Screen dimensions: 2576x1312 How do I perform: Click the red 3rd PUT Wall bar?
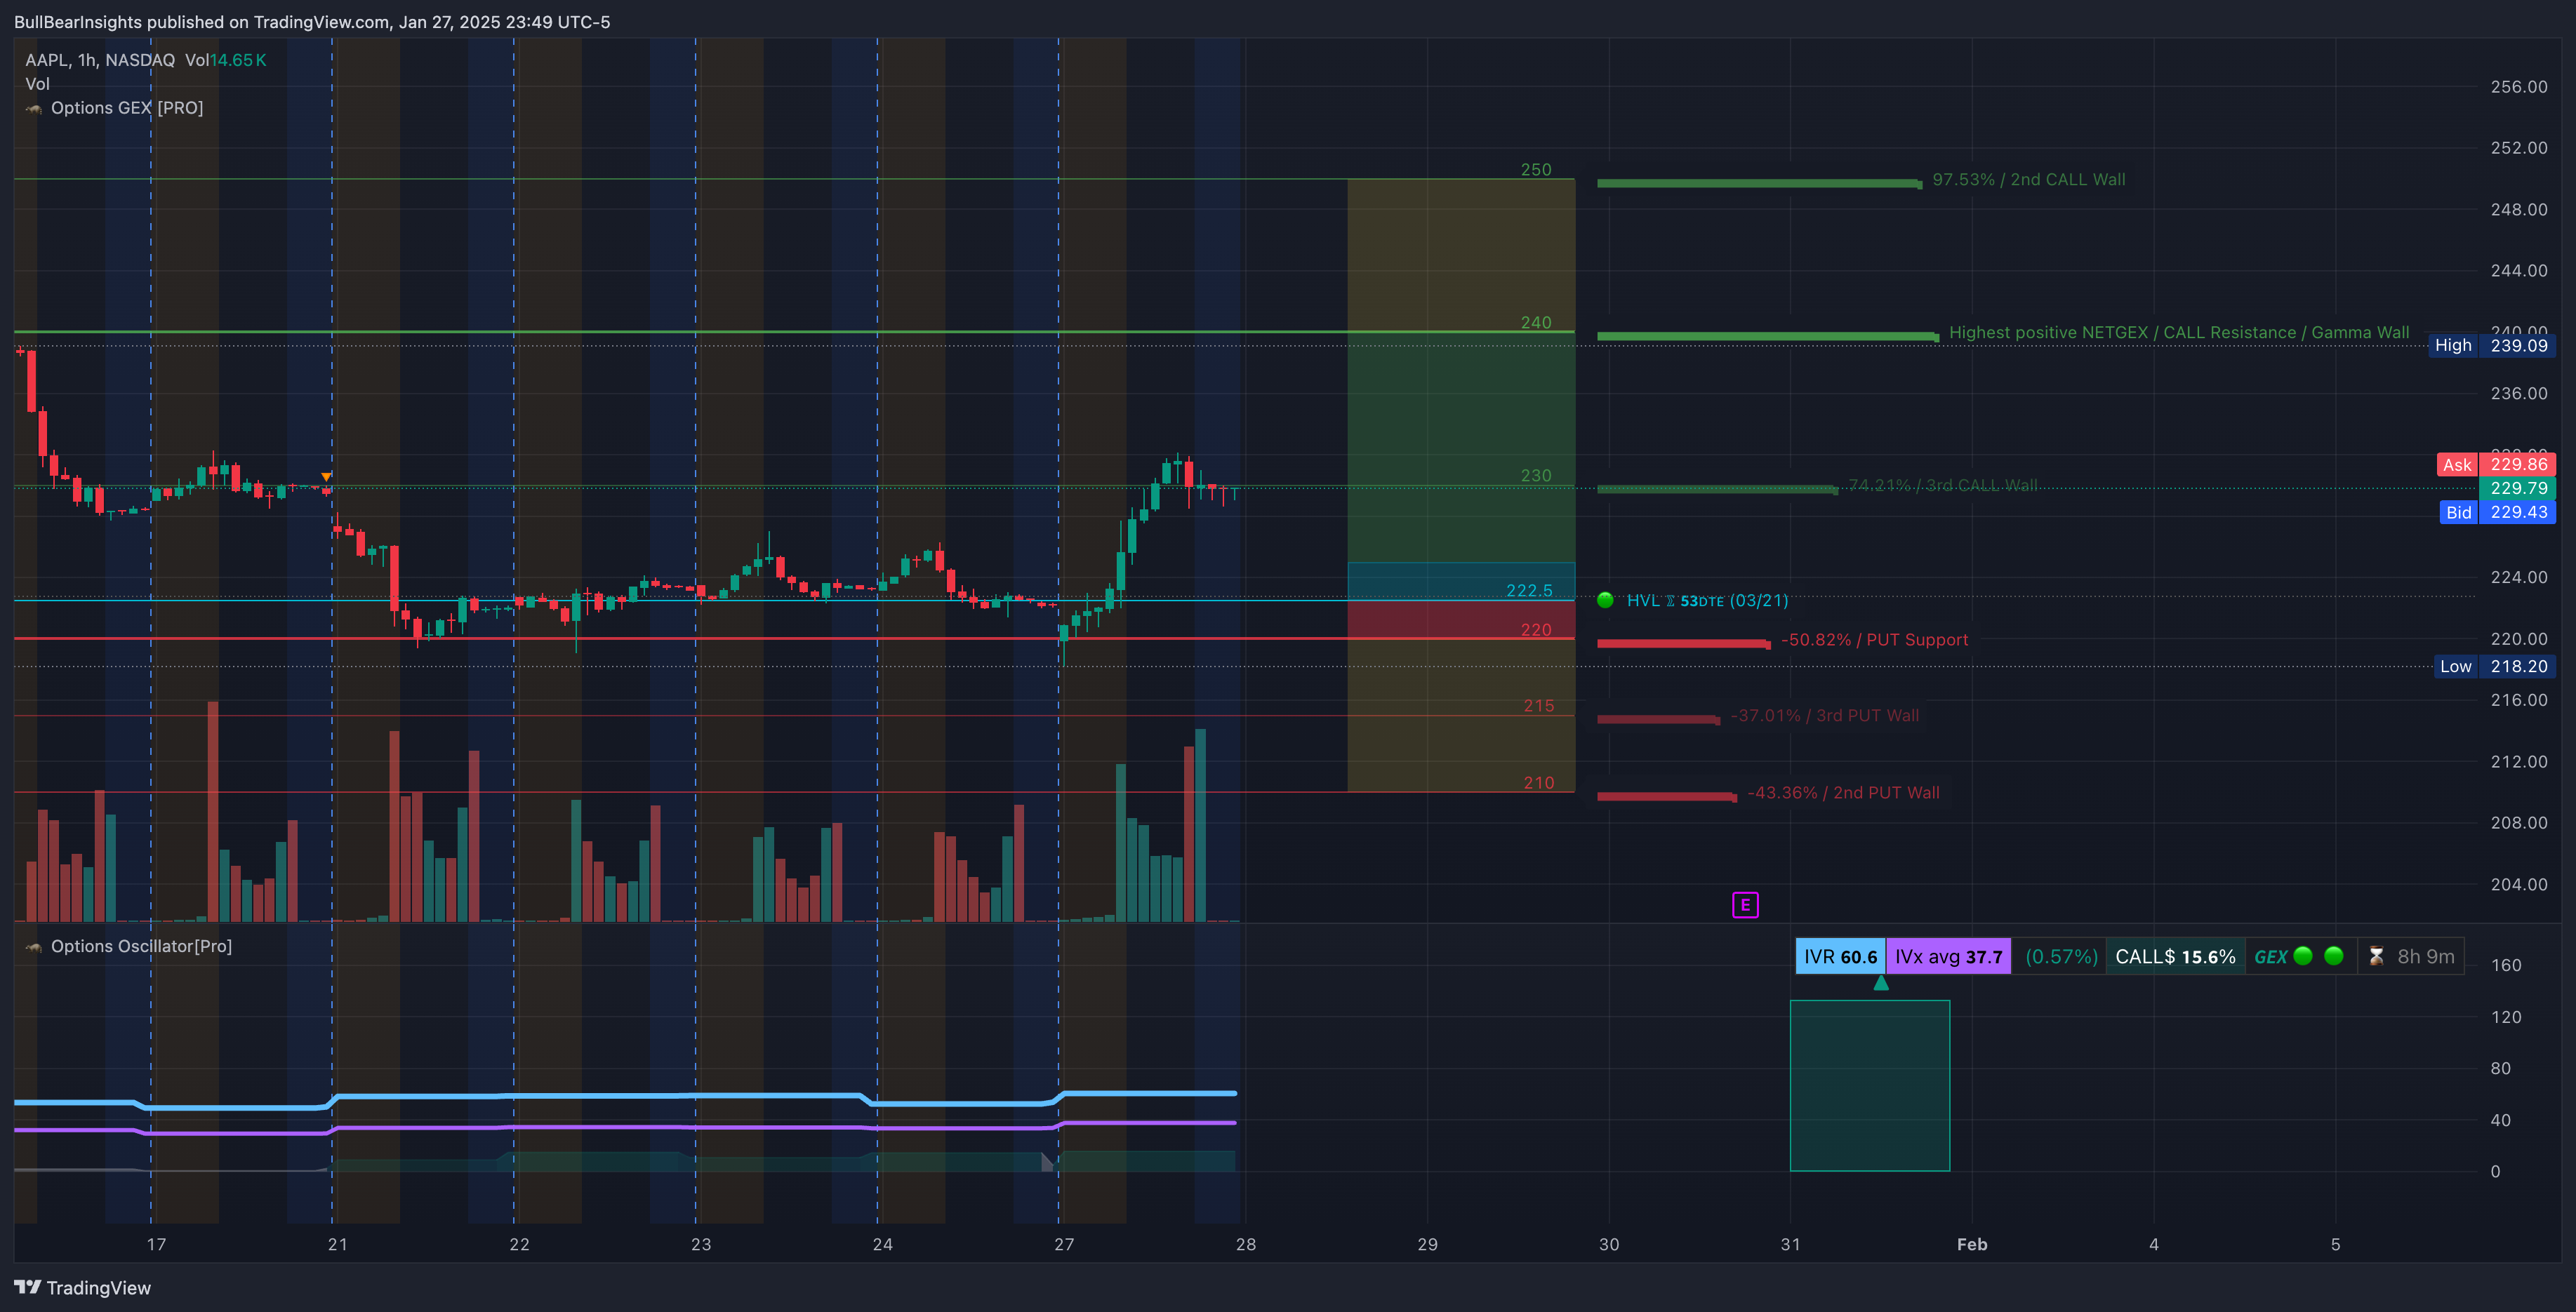1658,719
